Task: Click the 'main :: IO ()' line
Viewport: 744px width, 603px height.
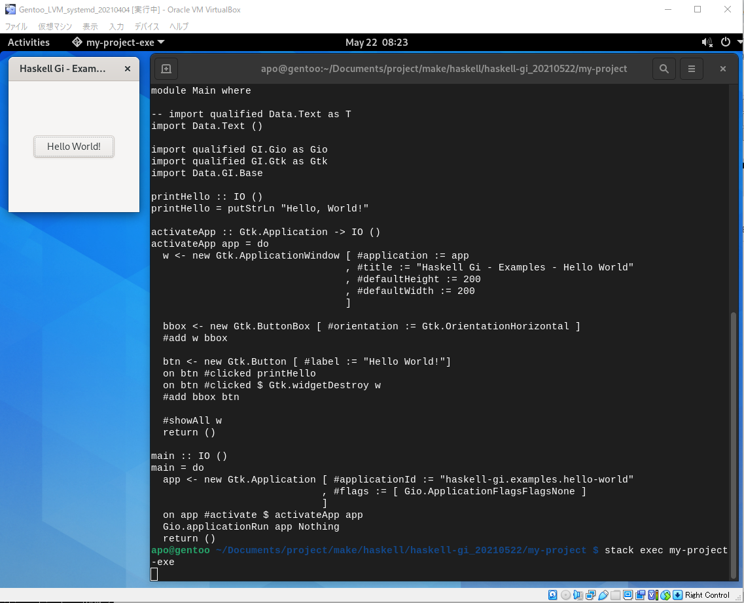Action: (189, 456)
